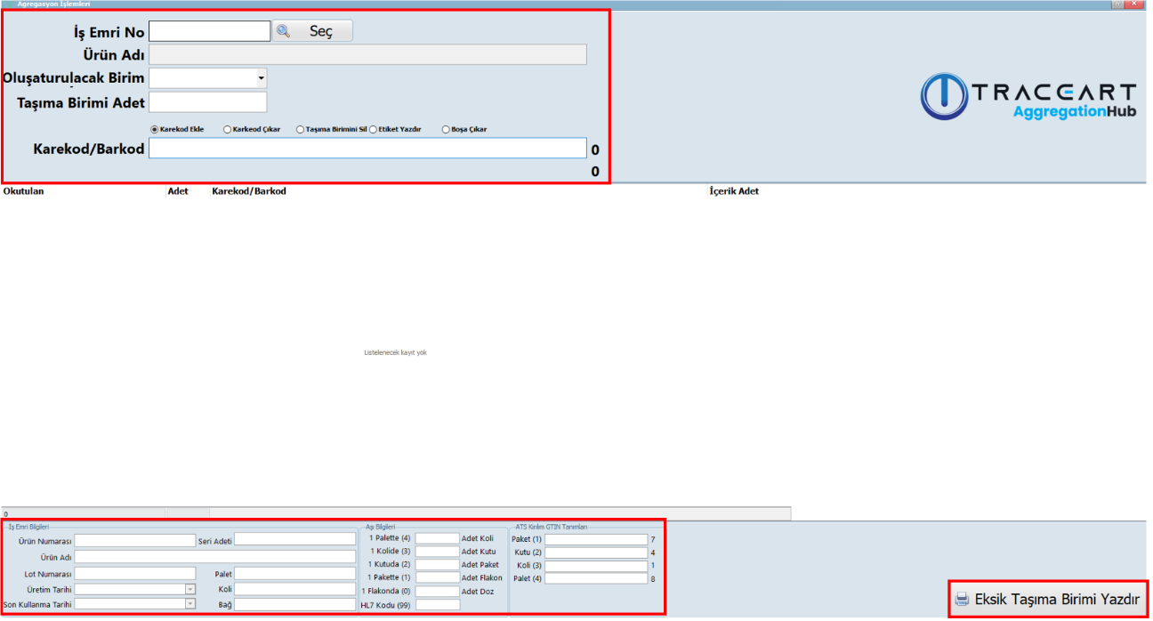This screenshot has height=621, width=1153.
Task: Click the Karekod/Barkod column header
Action: click(249, 191)
